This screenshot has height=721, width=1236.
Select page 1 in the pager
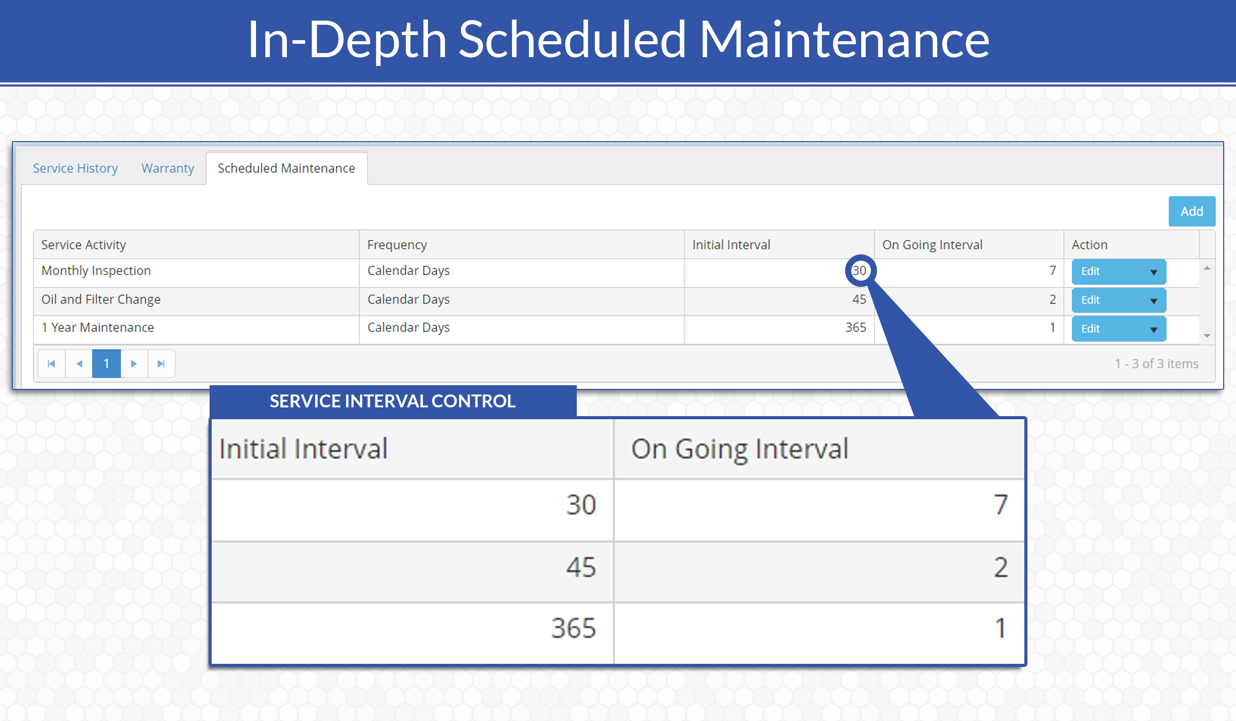click(x=107, y=364)
